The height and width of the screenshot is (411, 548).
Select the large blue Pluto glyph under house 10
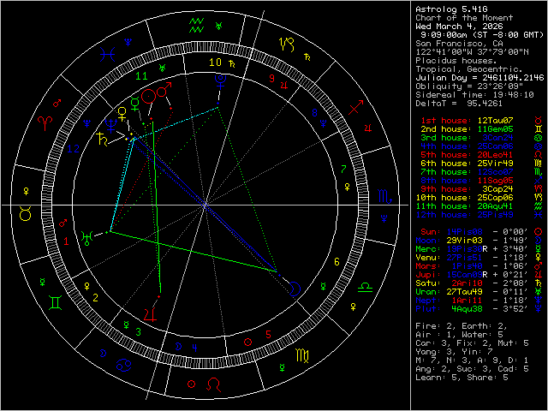point(221,82)
